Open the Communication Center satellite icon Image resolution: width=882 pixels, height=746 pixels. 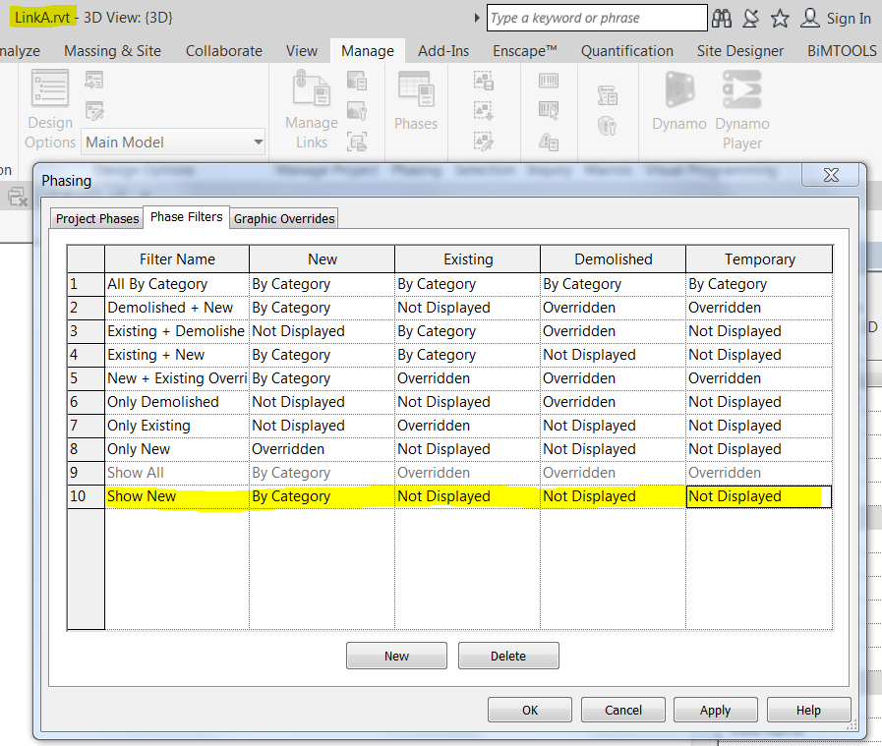coord(750,18)
